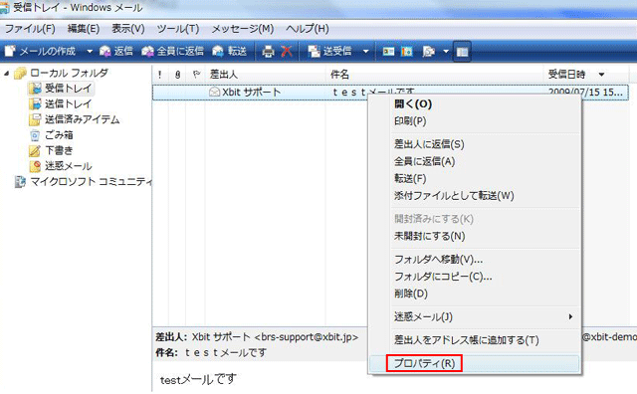
Task: Click the preview pane sender brs-support@xbit.jp
Action: pos(307,337)
